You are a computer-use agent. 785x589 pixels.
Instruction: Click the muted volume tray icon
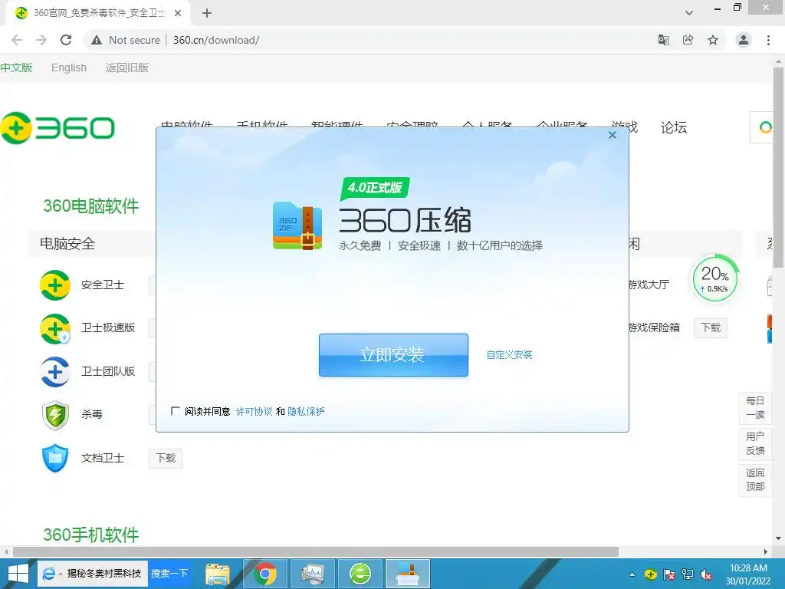coord(706,574)
